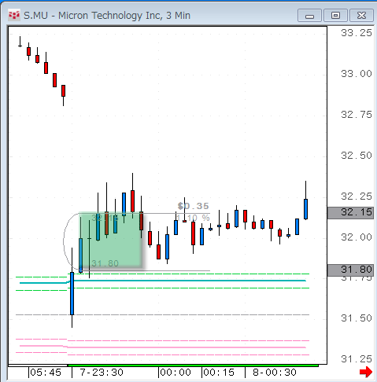
Task: Click the 05:45 time axis label
Action: click(46, 373)
